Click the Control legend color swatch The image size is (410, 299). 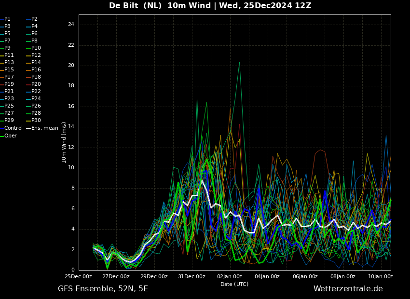pos(2,128)
